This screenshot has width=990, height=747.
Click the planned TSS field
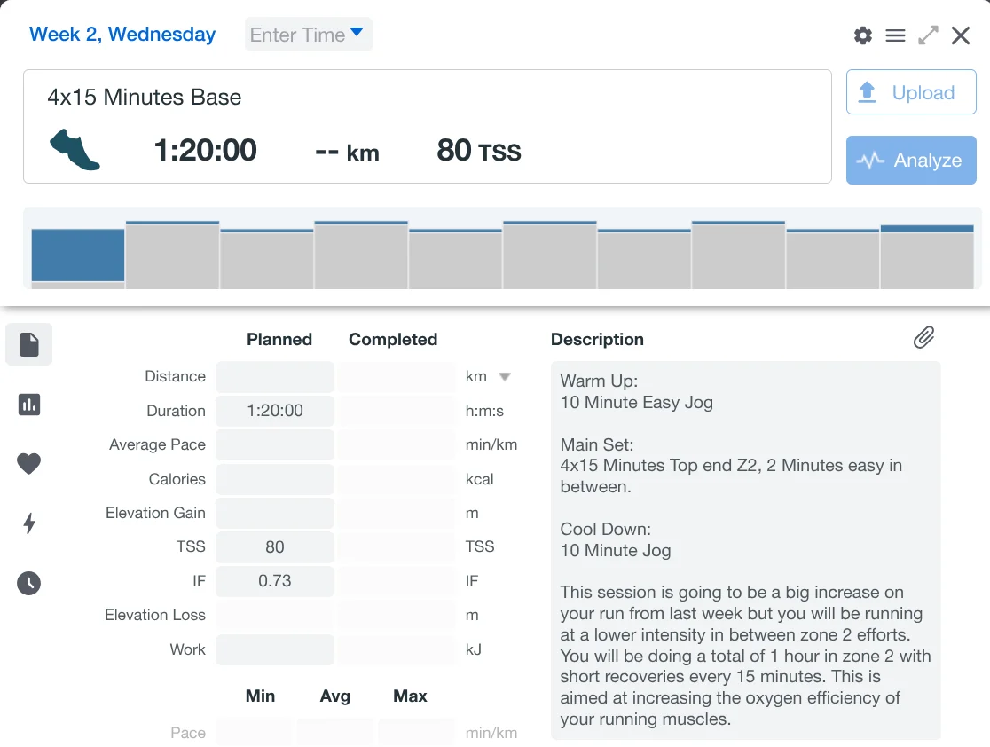click(275, 547)
